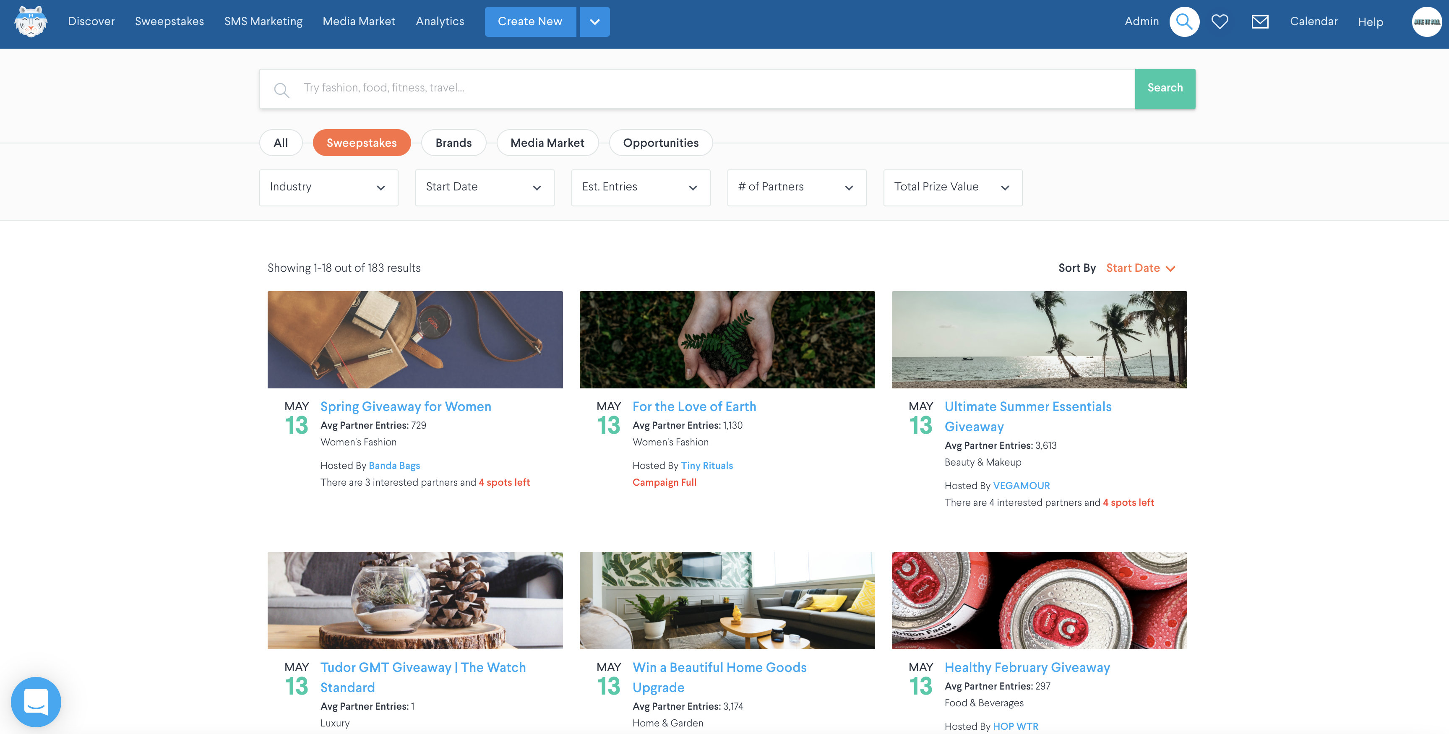The height and width of the screenshot is (734, 1449).
Task: Visit host VEGAMOUR profile
Action: (x=1022, y=486)
